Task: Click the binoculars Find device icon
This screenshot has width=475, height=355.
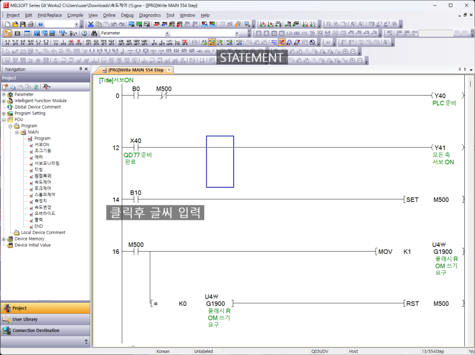Action: (x=94, y=33)
